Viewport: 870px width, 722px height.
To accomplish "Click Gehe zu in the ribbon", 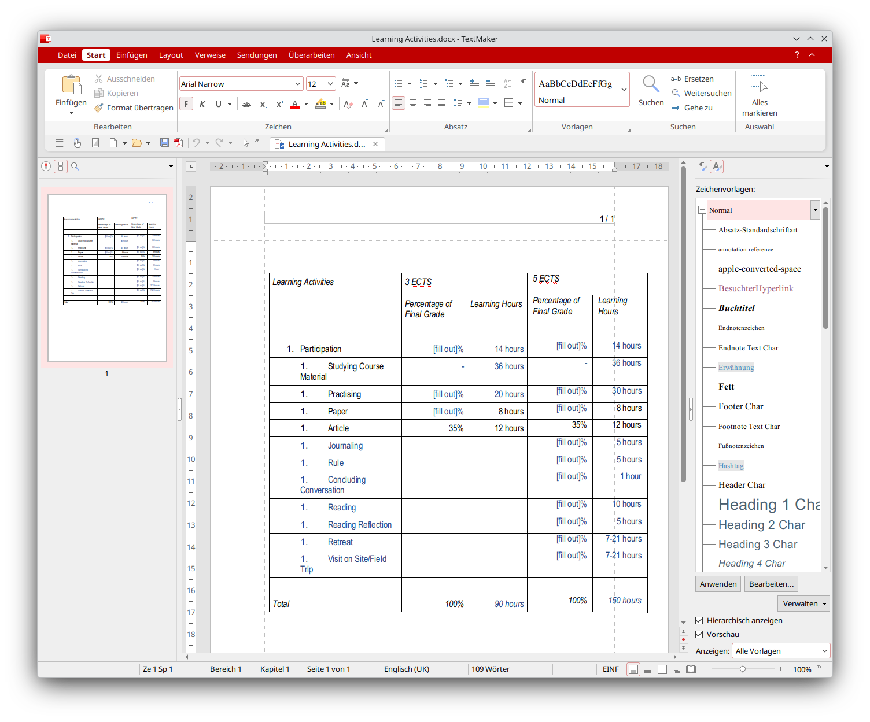I will (x=692, y=108).
